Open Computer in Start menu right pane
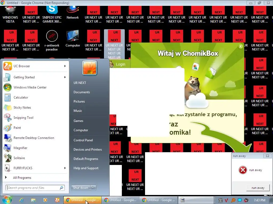The width and height of the screenshot is (273, 204). (81, 130)
